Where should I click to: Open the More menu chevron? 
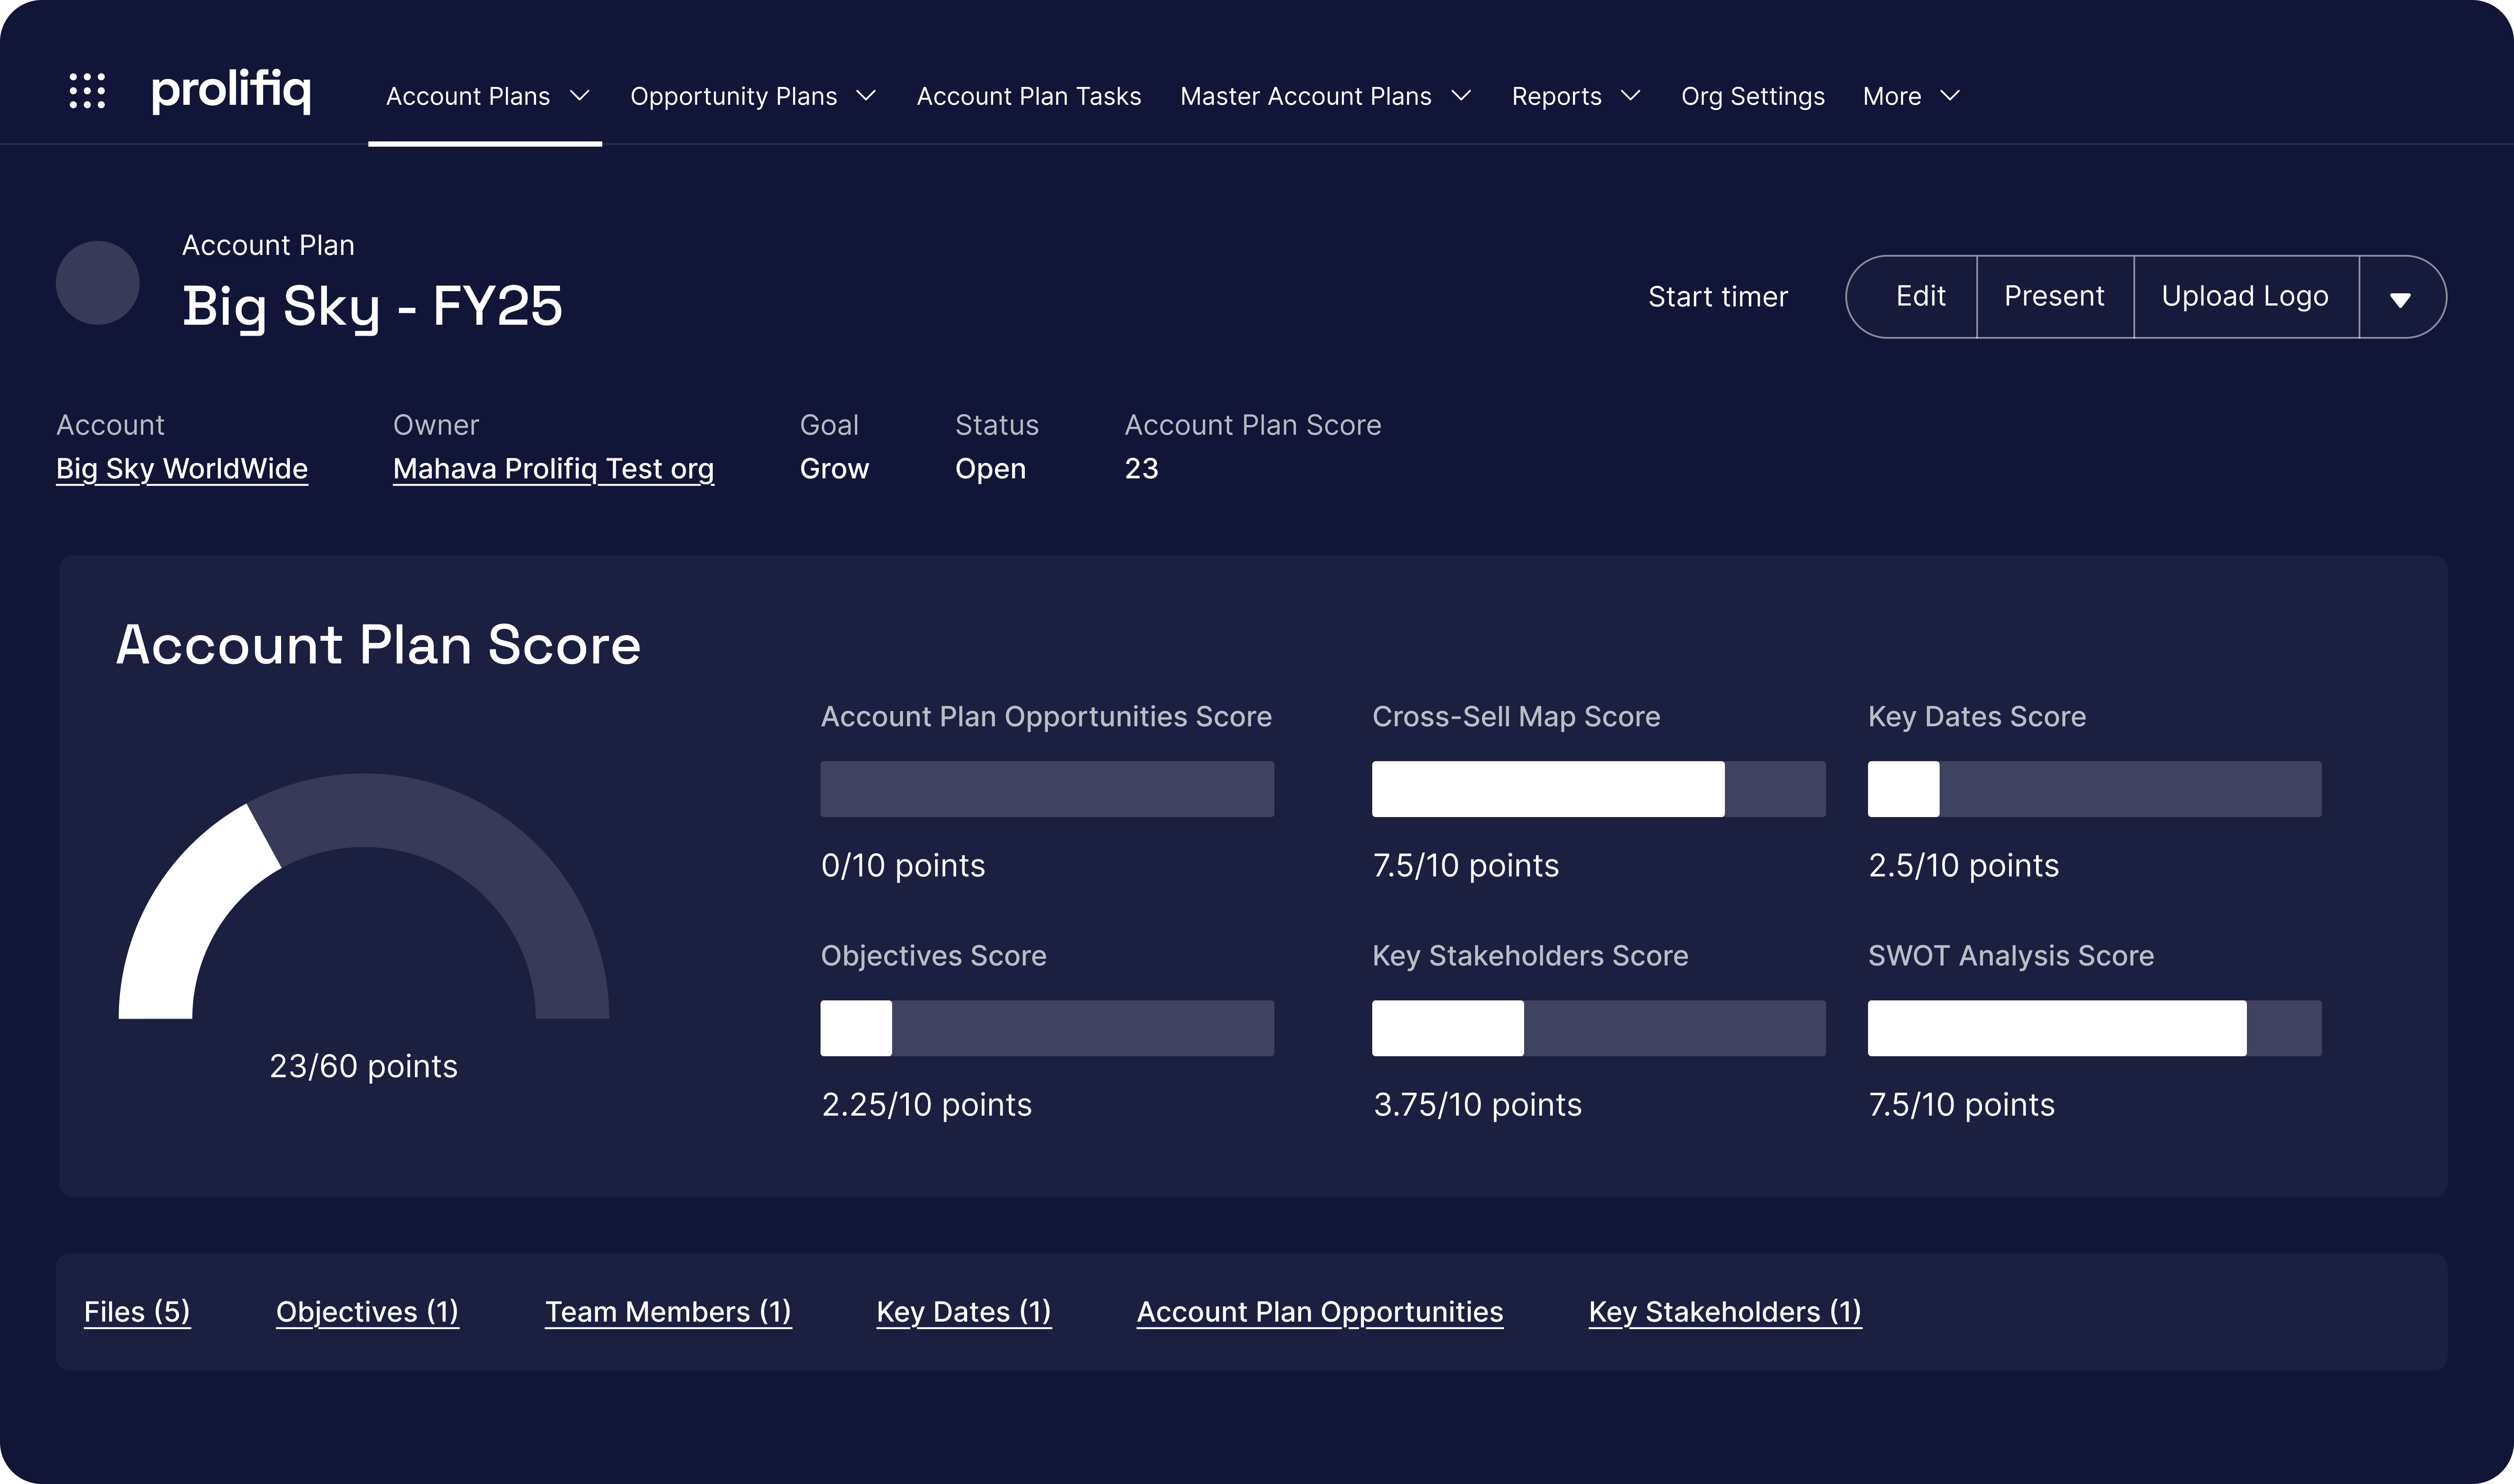click(1950, 96)
